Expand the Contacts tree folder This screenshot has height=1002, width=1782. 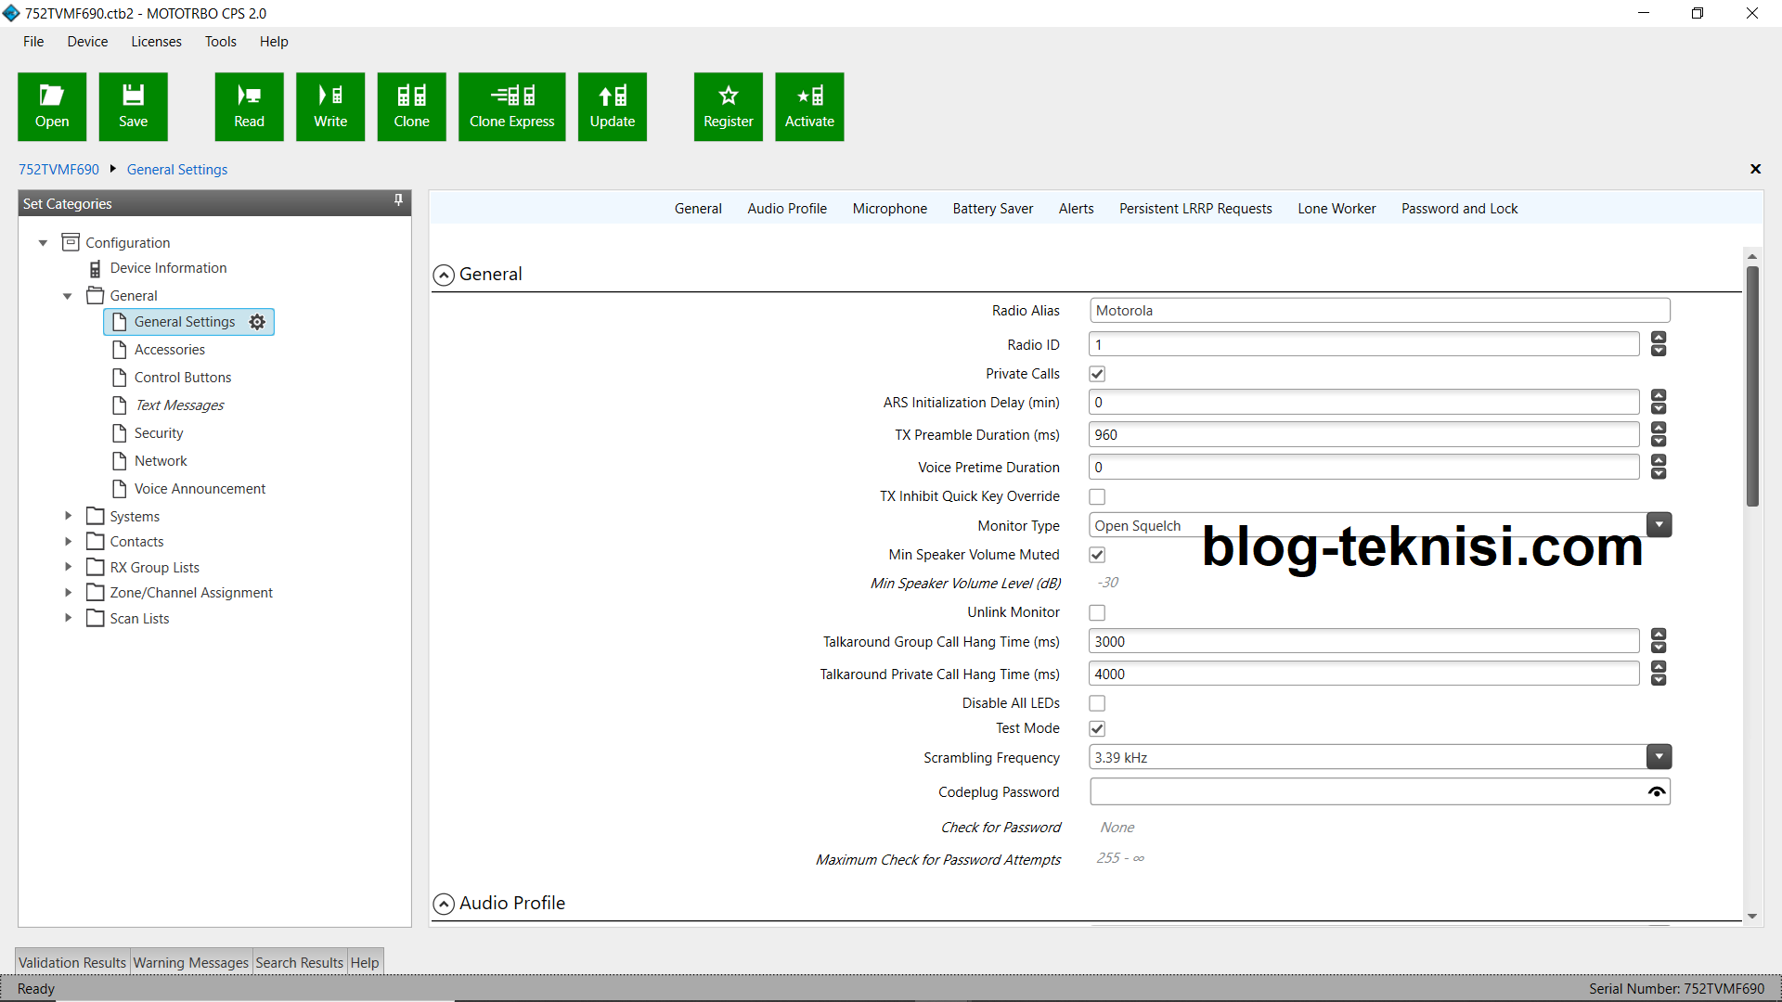point(68,542)
